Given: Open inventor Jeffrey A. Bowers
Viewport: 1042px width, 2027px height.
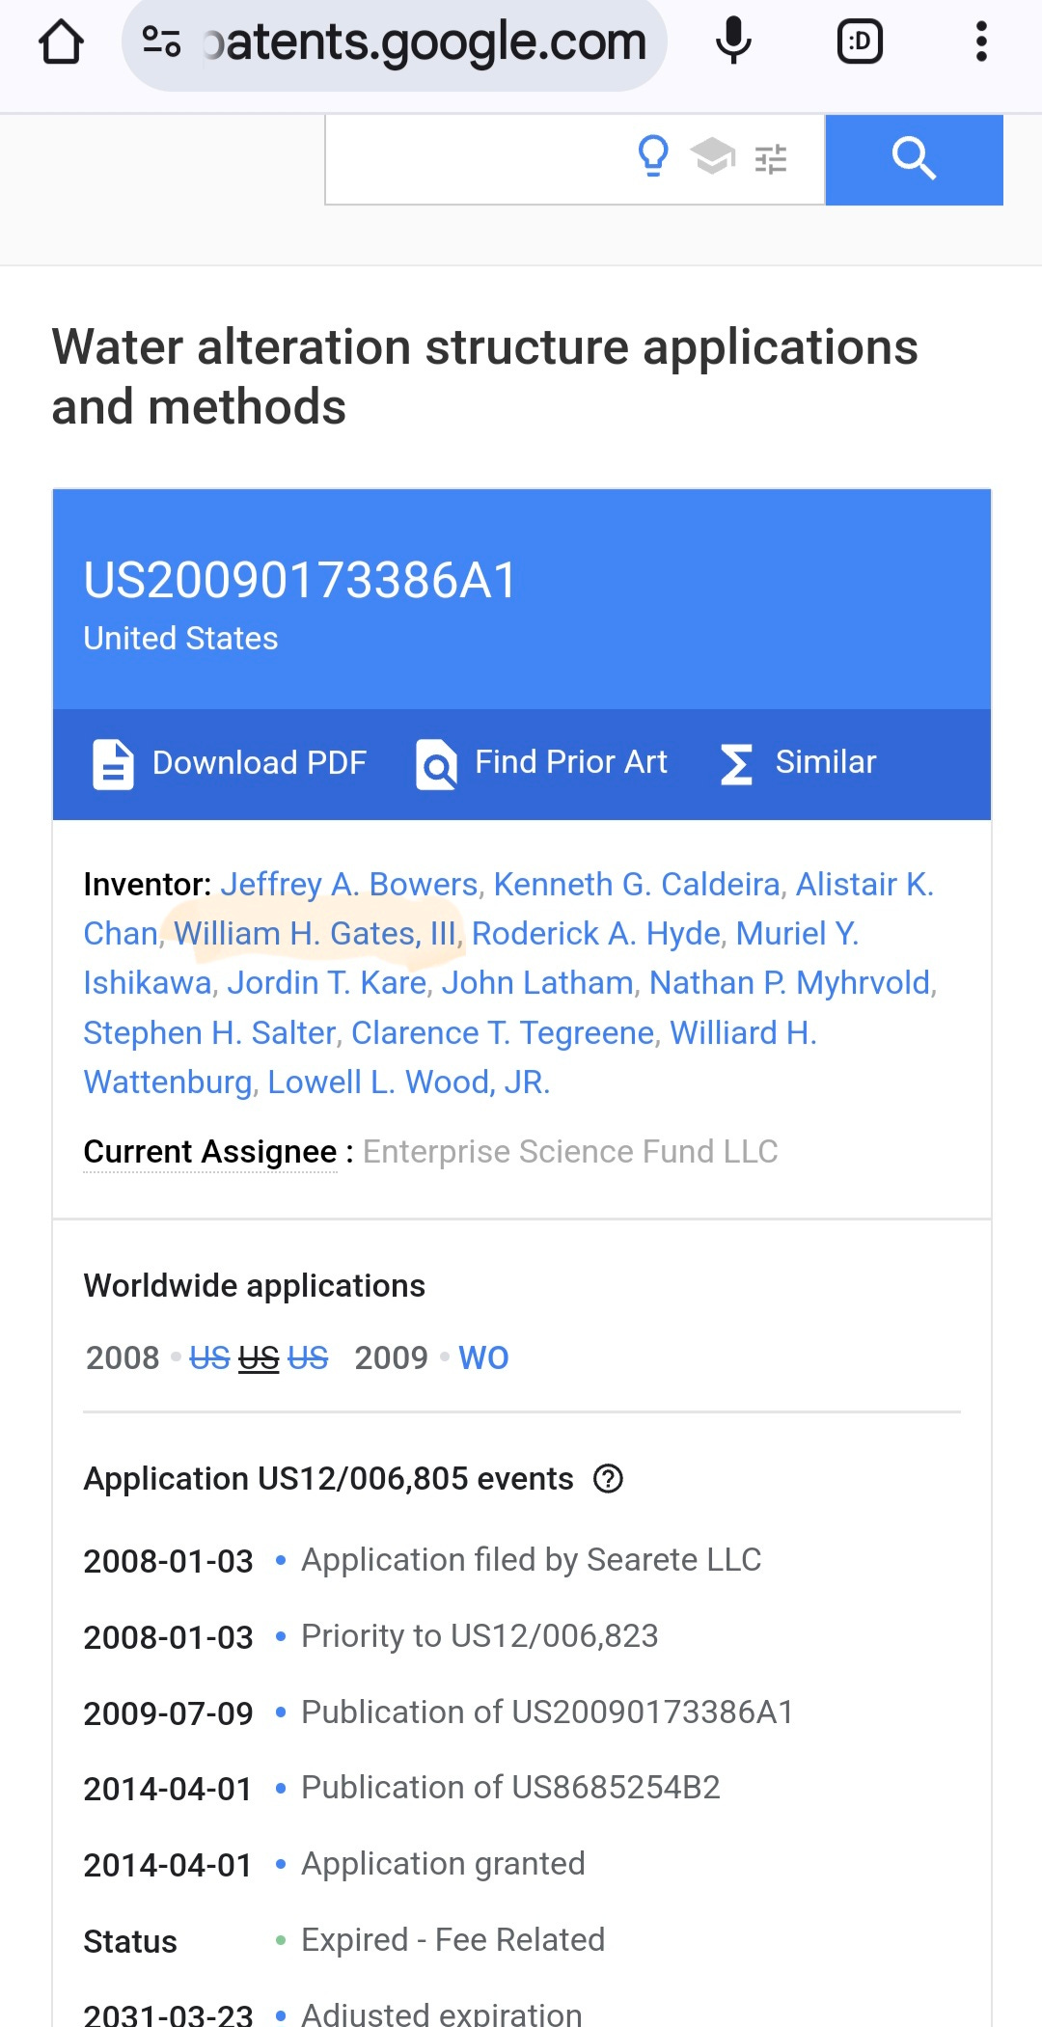Looking at the screenshot, I should pos(349,884).
